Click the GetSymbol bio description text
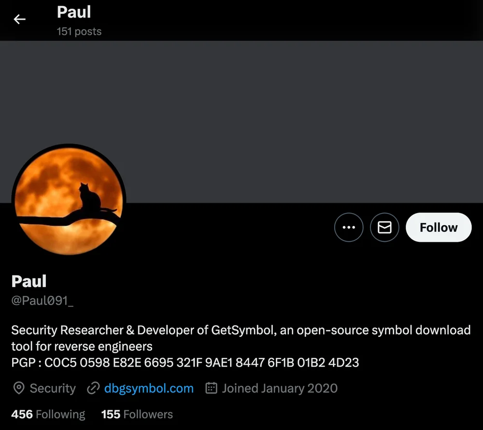The image size is (483, 430). pyautogui.click(x=241, y=338)
